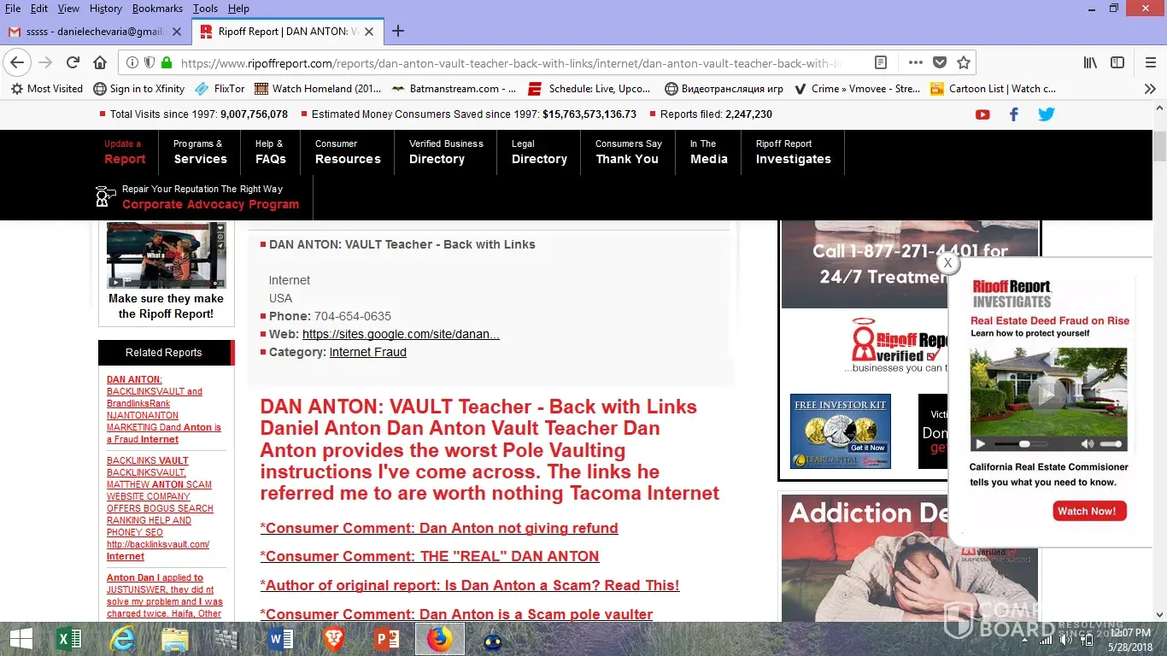
Task: Open the Bookmarks menu
Action: click(157, 9)
